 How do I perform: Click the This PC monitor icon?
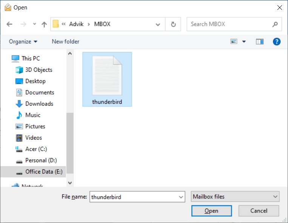click(15, 58)
